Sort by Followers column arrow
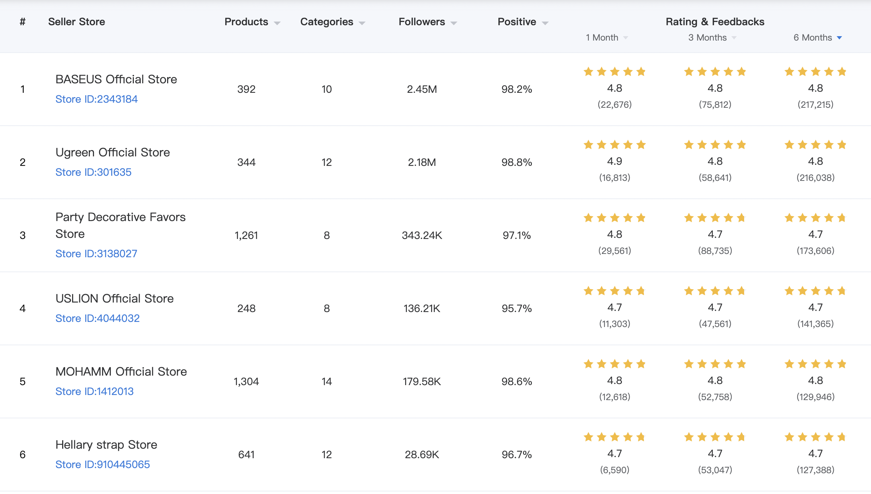This screenshot has width=871, height=494. (x=454, y=23)
